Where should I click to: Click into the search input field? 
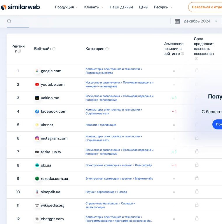tap(88, 21)
